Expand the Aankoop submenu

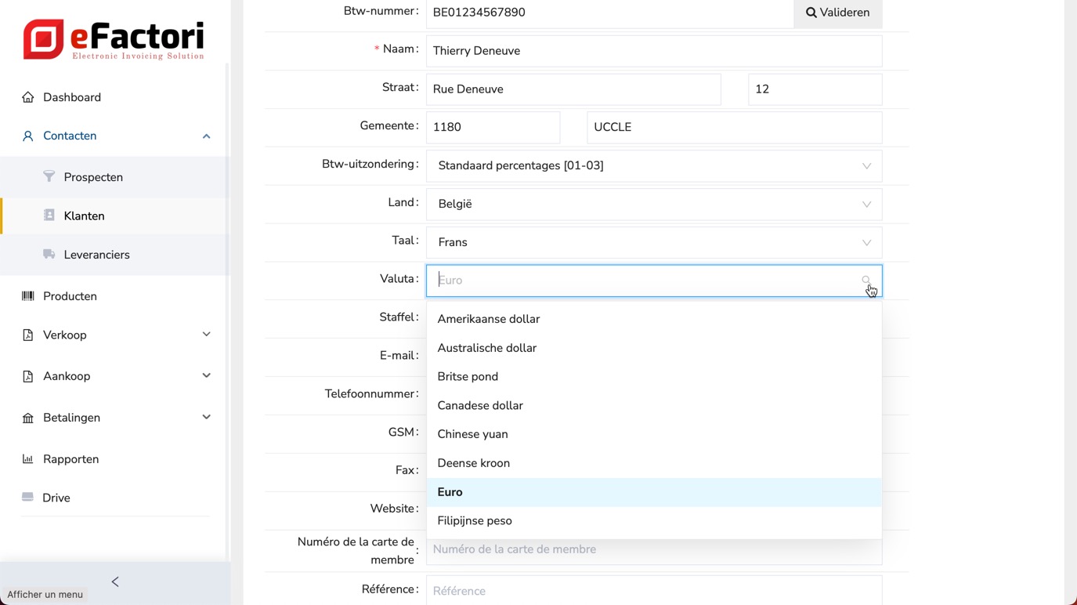point(206,376)
